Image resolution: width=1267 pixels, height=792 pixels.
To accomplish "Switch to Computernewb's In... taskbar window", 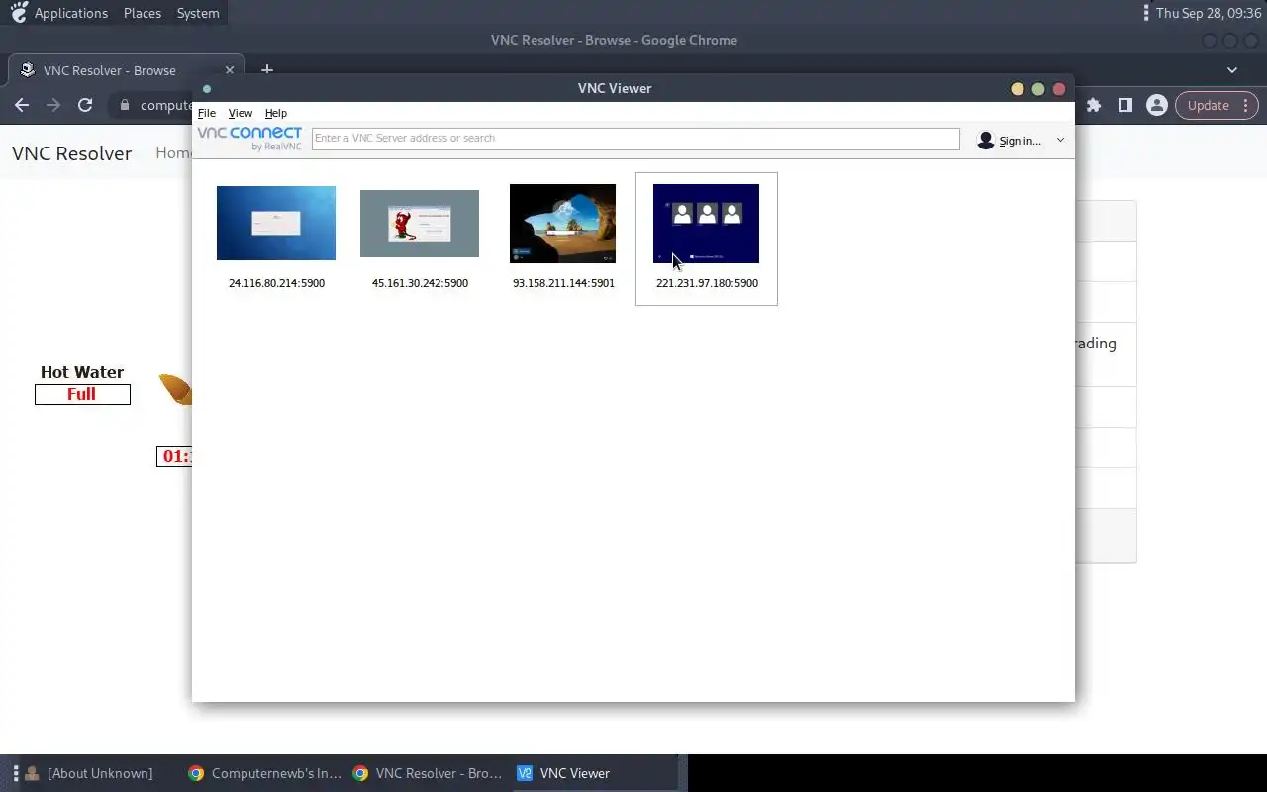I will [x=264, y=773].
